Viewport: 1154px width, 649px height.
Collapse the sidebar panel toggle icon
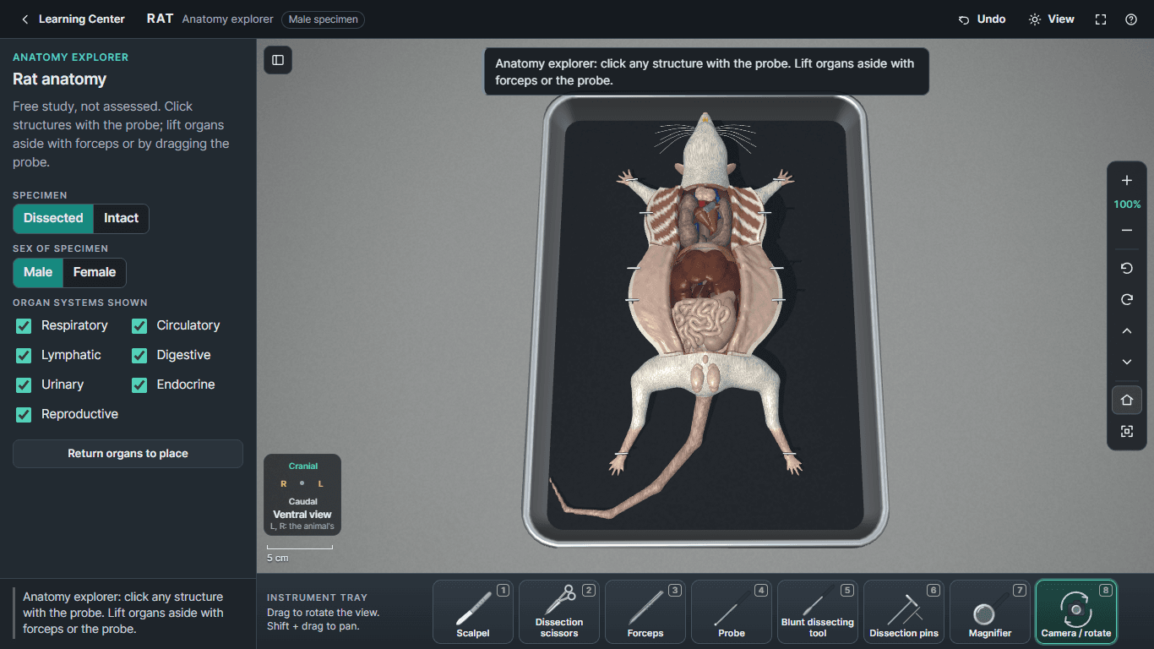[278, 60]
